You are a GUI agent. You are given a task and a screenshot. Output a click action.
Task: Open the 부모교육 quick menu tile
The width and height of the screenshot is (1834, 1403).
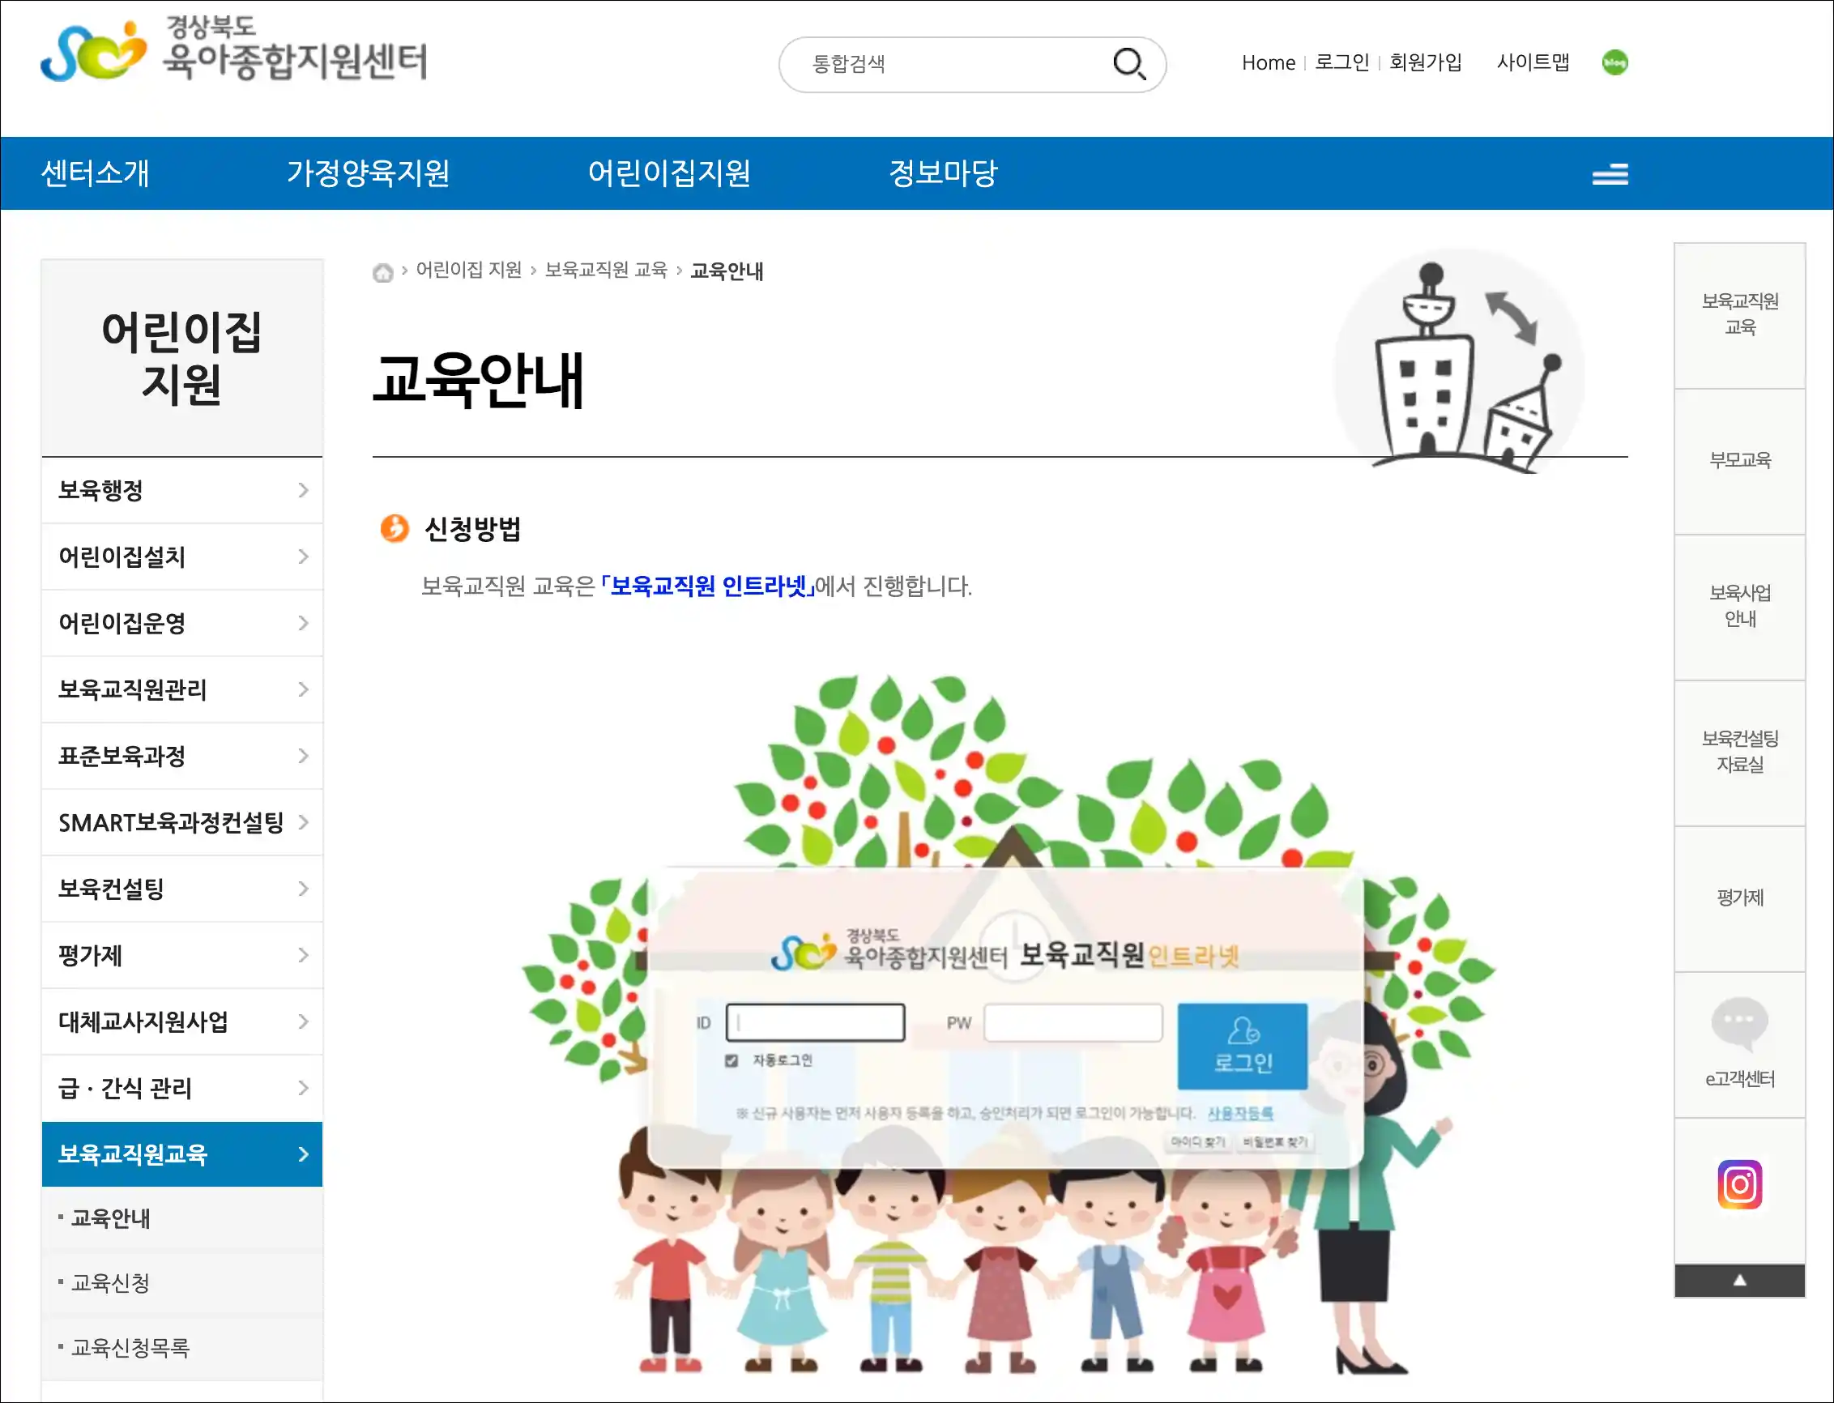point(1740,461)
